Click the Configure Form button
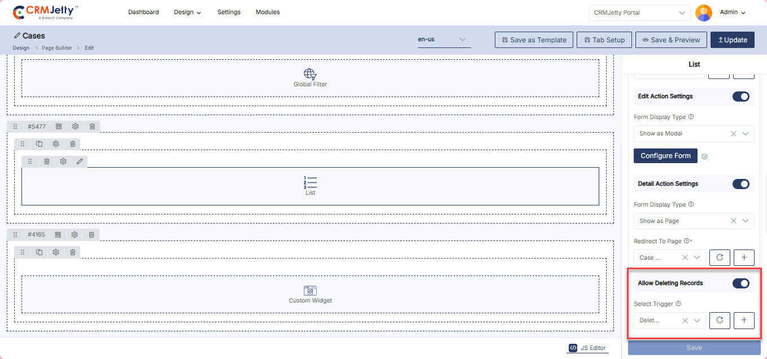Screen dimensions: 767x359 pyautogui.click(x=665, y=156)
